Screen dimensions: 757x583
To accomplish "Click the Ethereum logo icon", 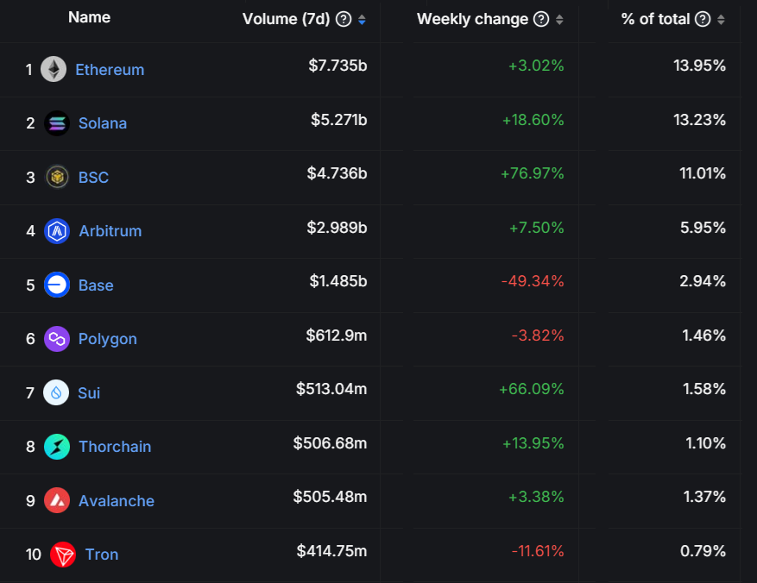I will coord(54,70).
